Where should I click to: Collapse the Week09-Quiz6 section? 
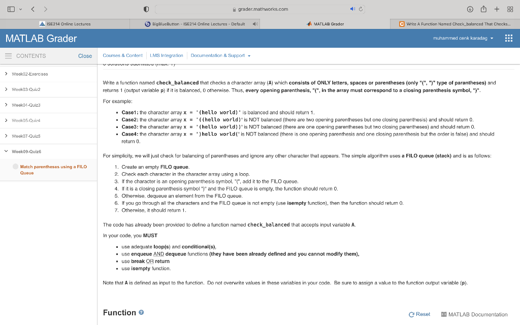pos(6,151)
